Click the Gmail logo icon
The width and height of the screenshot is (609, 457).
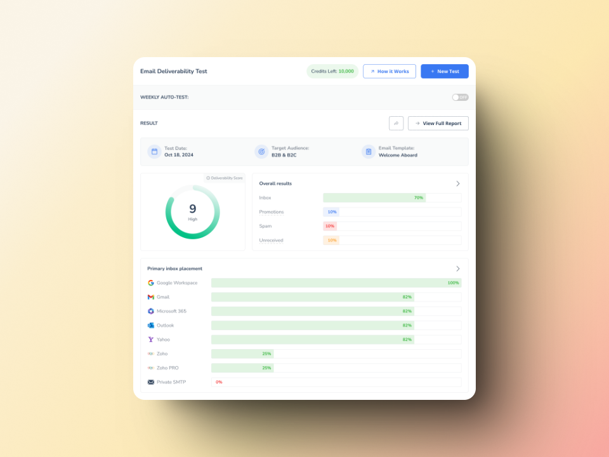151,297
